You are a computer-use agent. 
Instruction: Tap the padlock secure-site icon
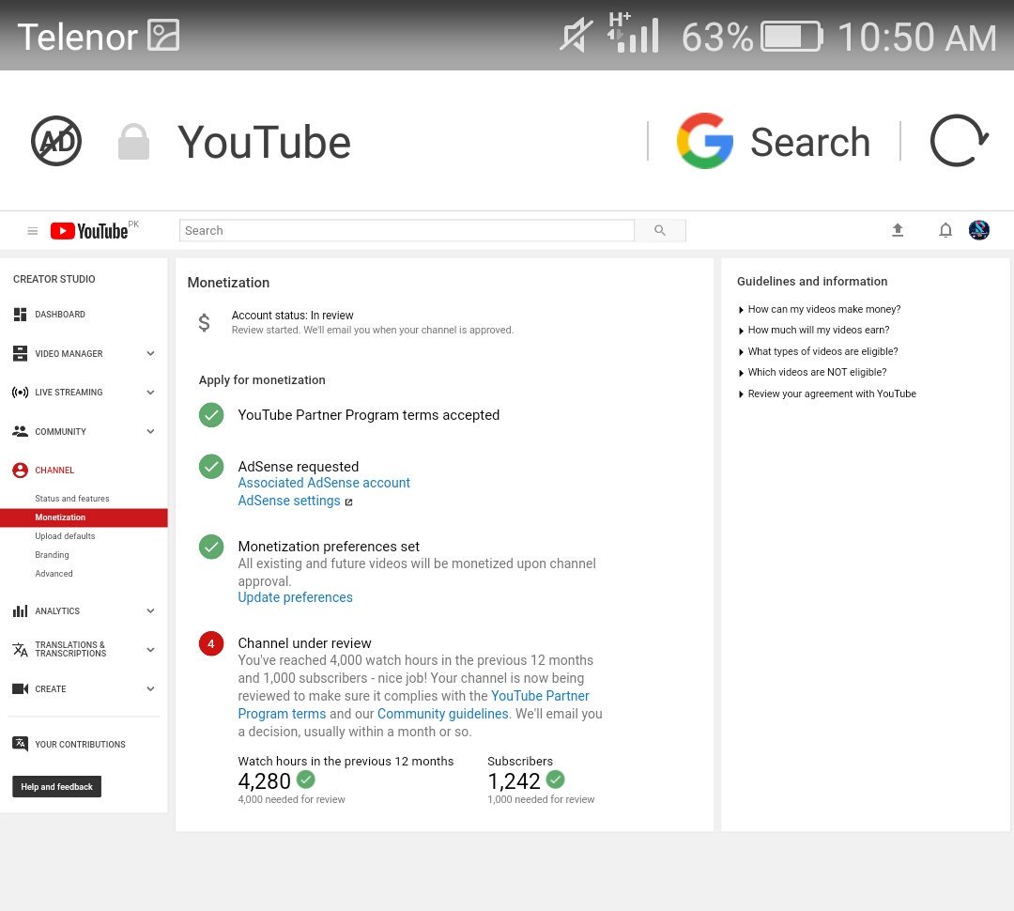coord(134,141)
